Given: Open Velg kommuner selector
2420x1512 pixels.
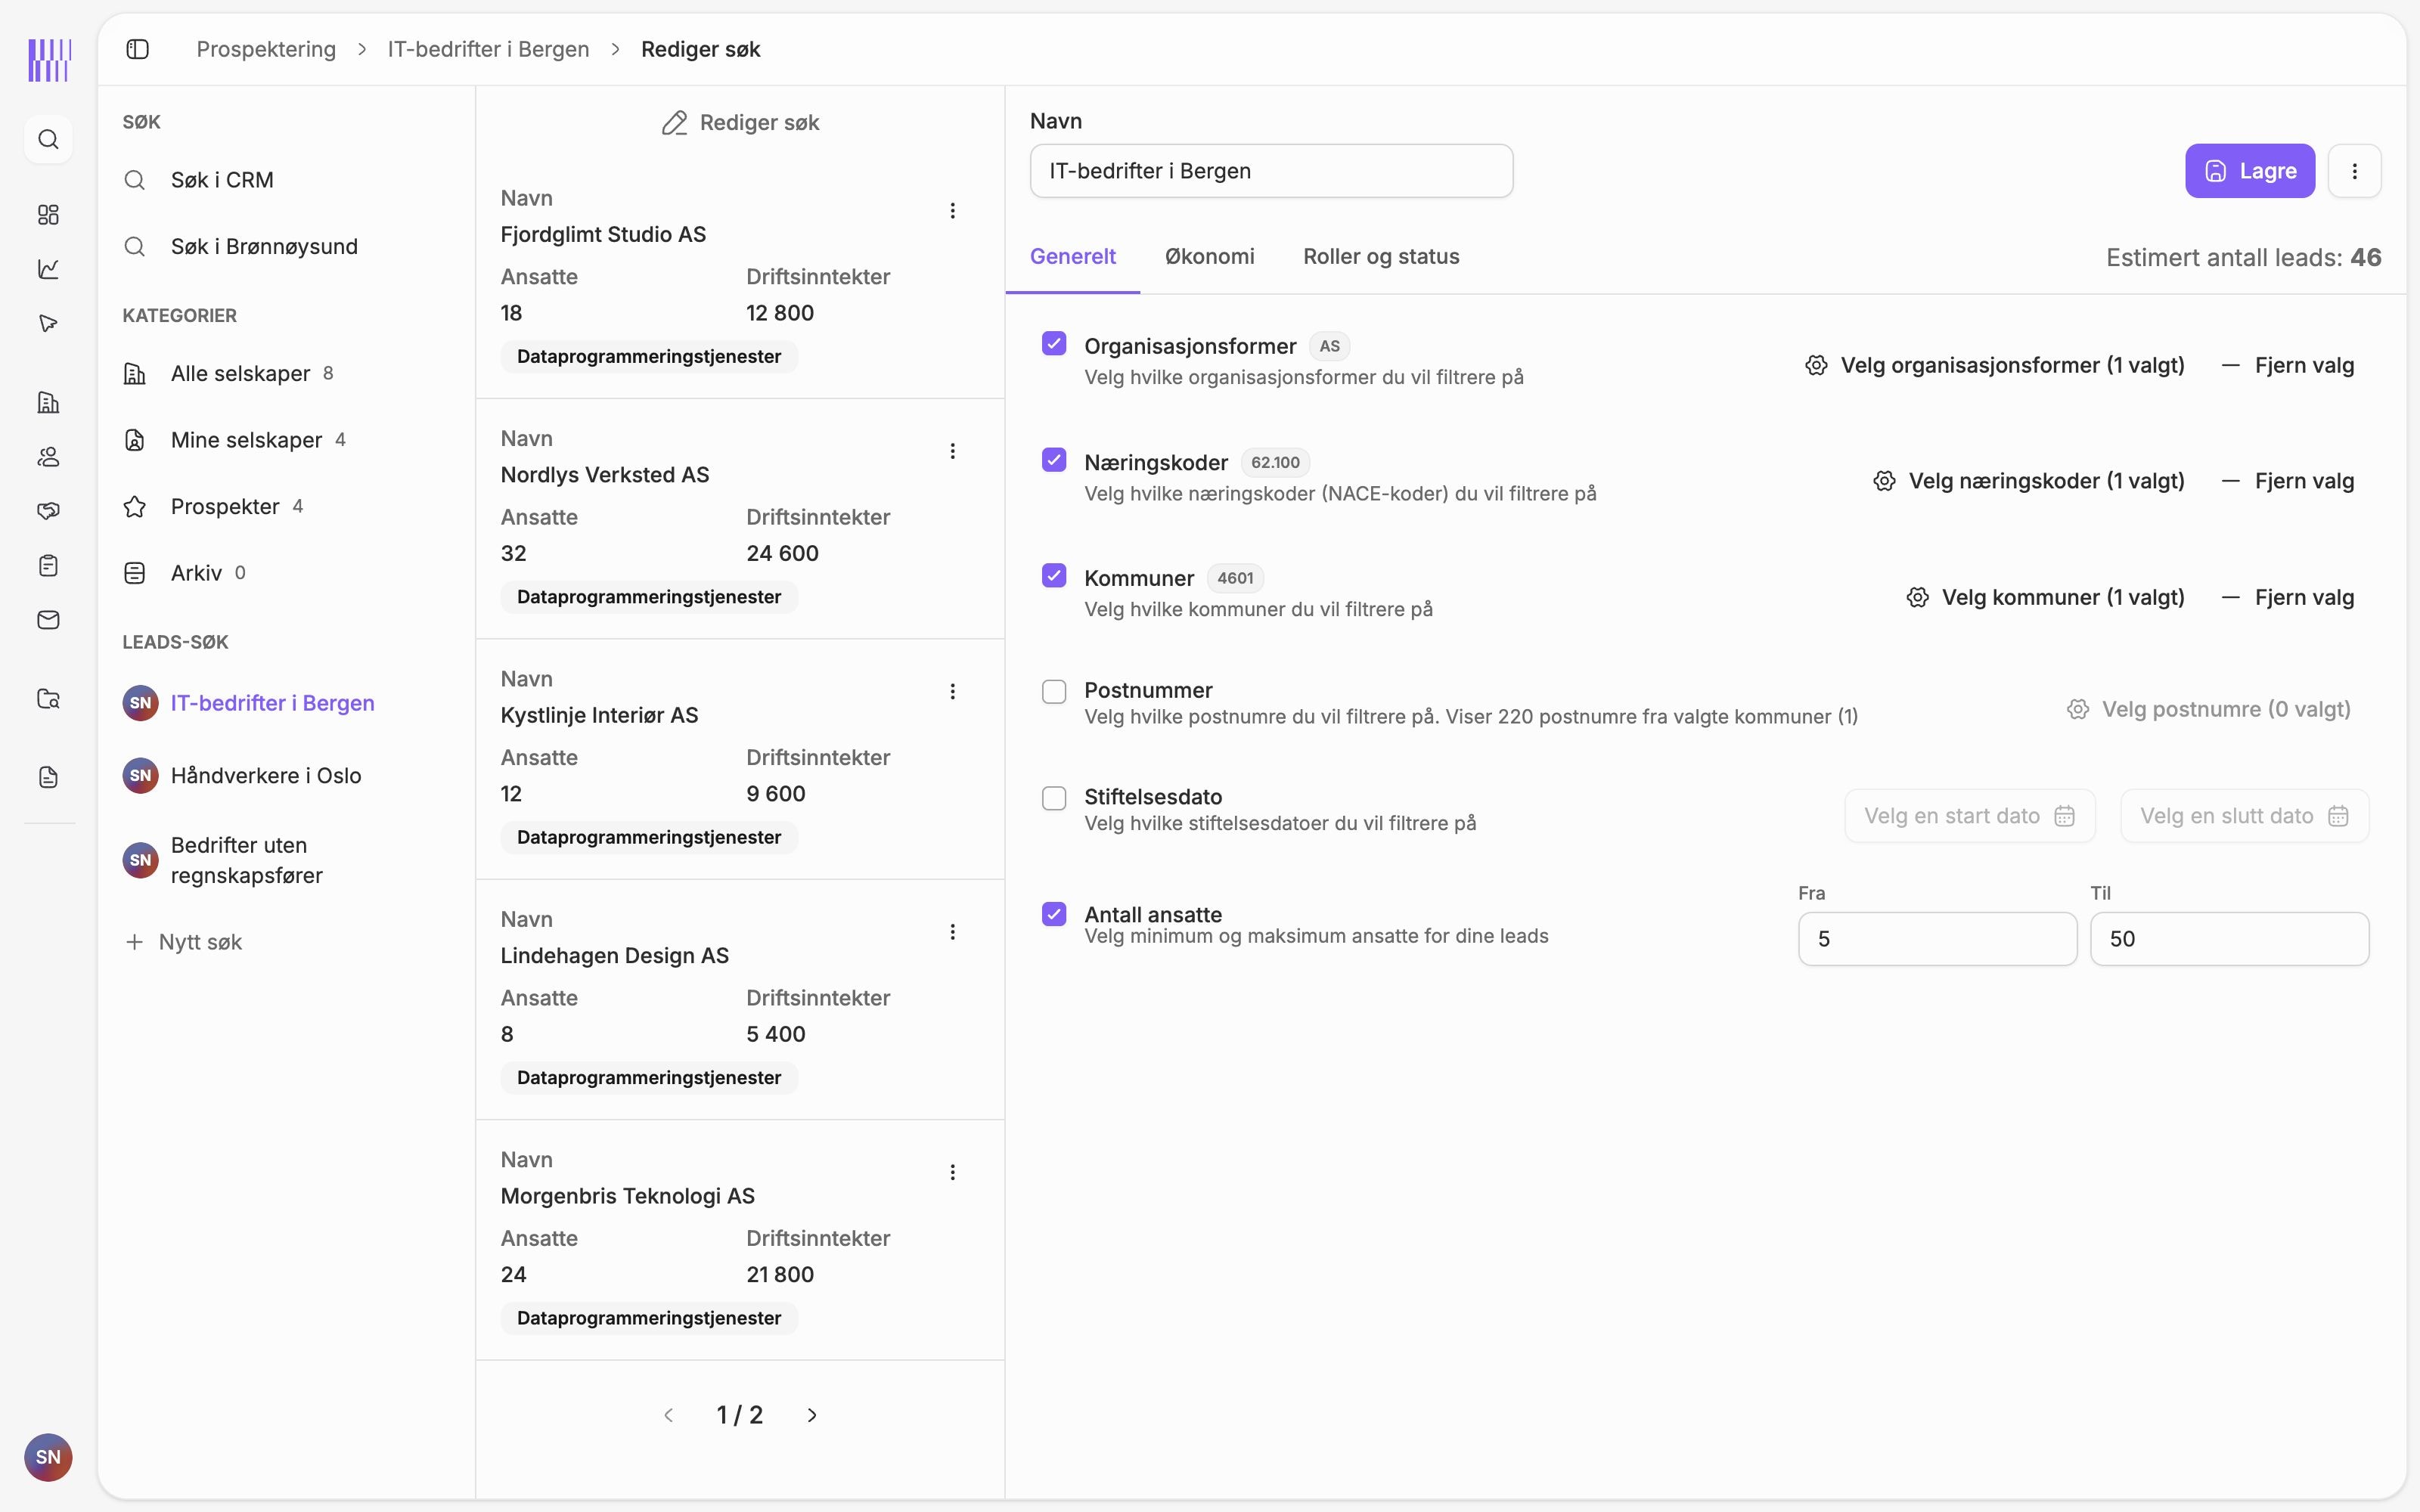Looking at the screenshot, I should point(2045,597).
